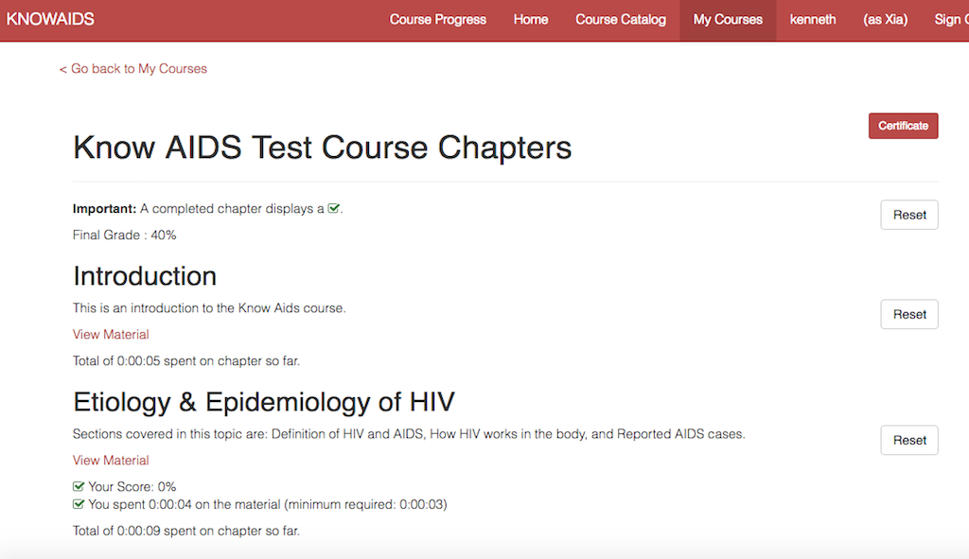Viewport: 969px width, 559px height.
Task: Reset the Etiology & Epidemiology chapter
Action: click(x=909, y=441)
